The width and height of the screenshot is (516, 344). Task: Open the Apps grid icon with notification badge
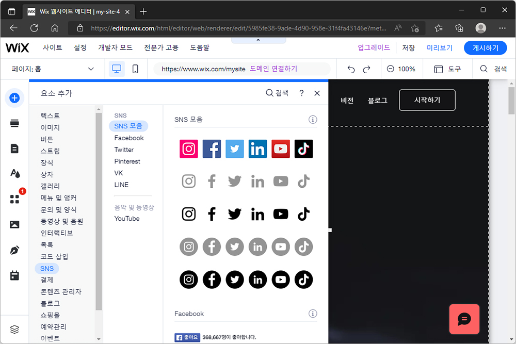14,199
